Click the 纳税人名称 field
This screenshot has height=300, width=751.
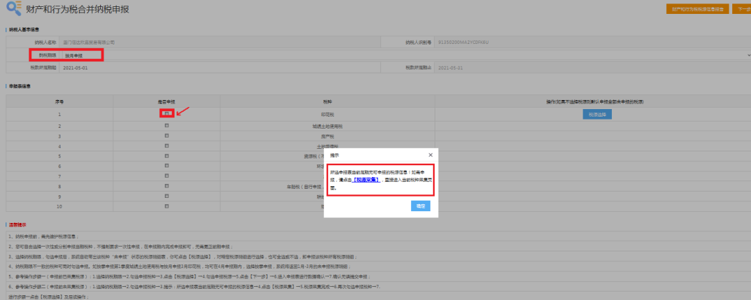pos(209,42)
